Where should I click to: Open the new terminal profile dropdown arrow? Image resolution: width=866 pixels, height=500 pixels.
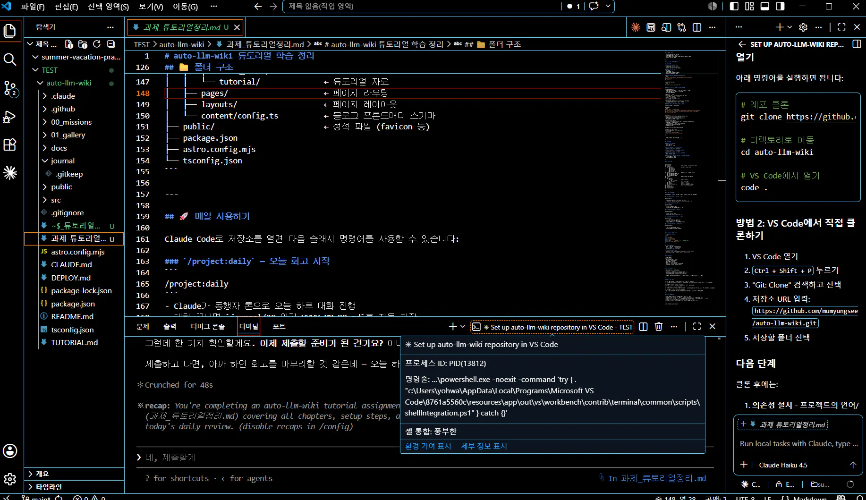pyautogui.click(x=463, y=326)
